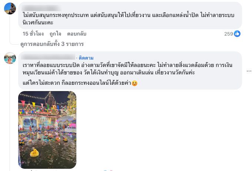Click ตอบกลับ to reply to comment
The image size is (252, 171).
(77, 34)
